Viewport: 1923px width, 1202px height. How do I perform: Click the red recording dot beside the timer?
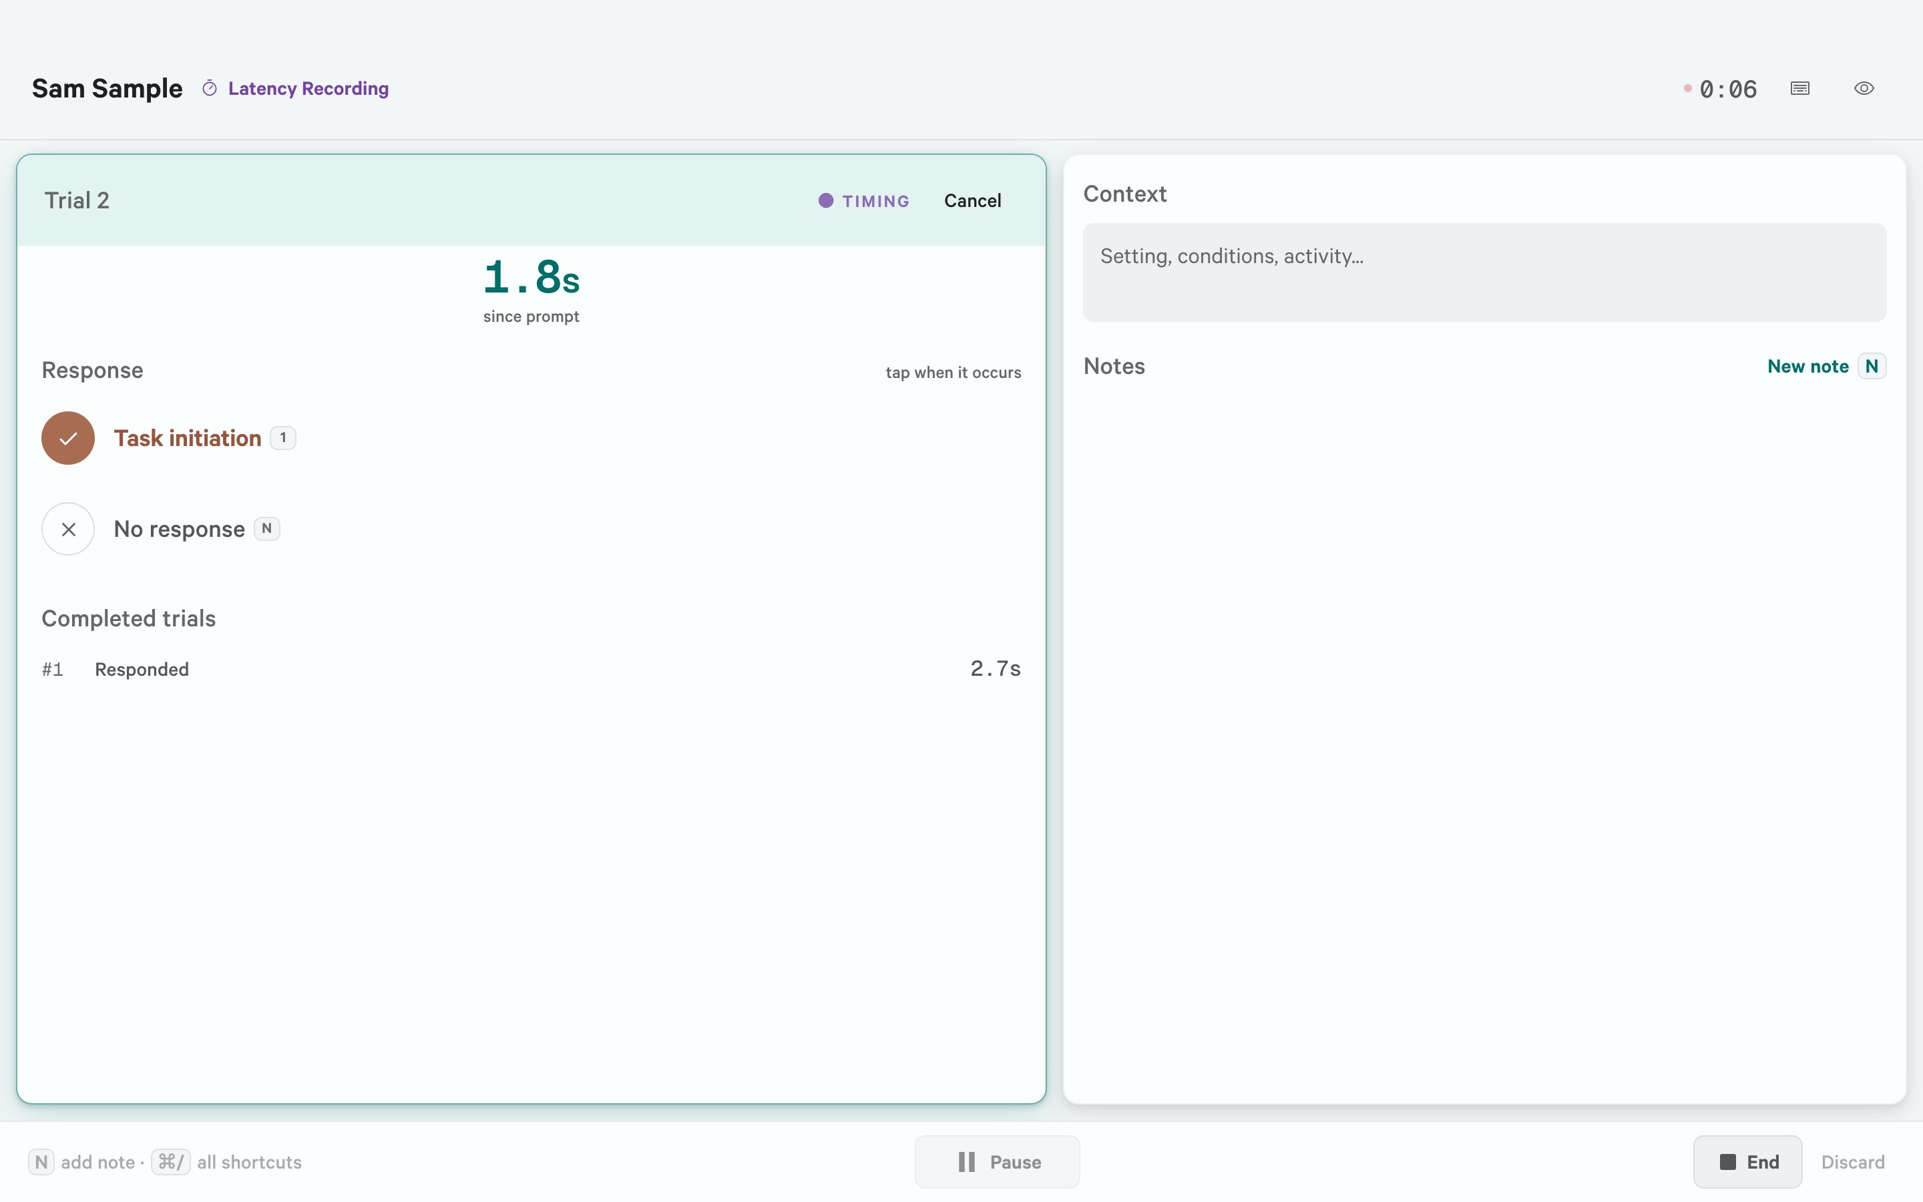pos(1687,88)
